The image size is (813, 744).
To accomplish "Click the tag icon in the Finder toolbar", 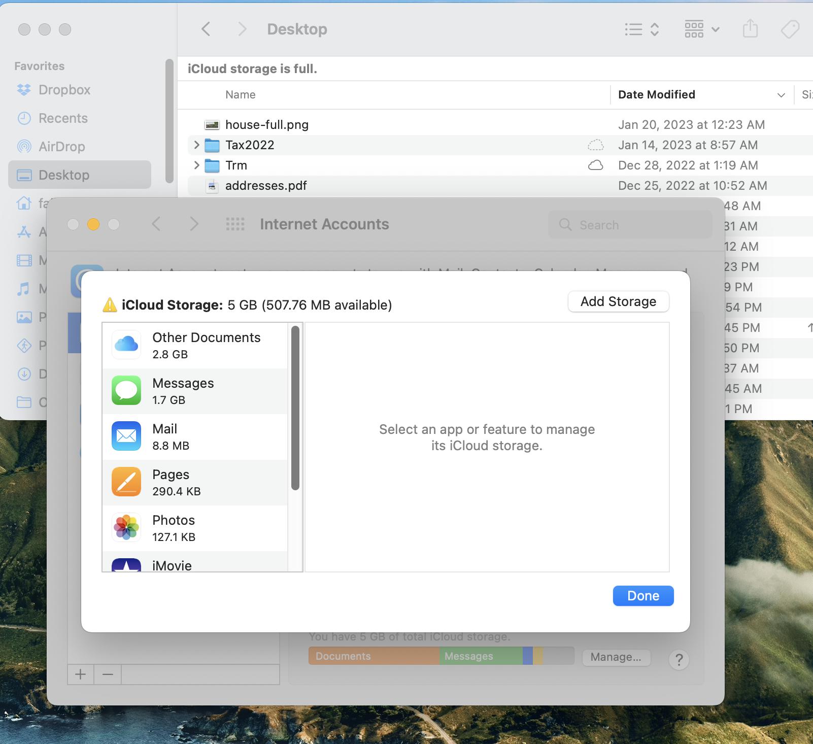I will (x=790, y=29).
